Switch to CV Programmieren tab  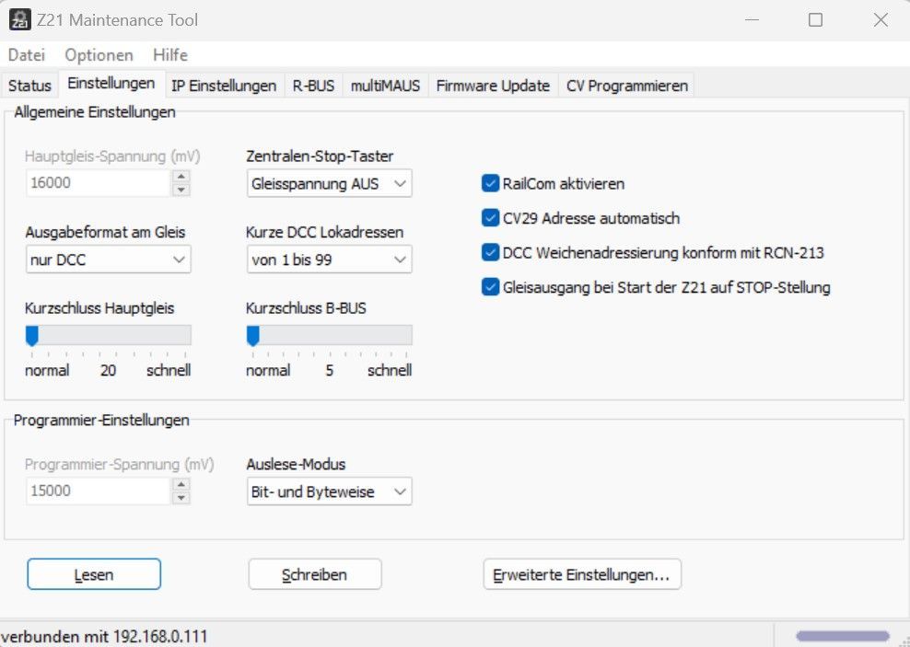(x=627, y=86)
